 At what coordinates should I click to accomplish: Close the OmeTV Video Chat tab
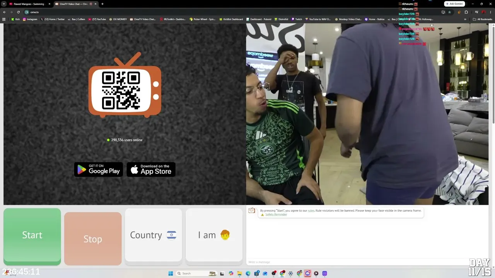coord(96,4)
